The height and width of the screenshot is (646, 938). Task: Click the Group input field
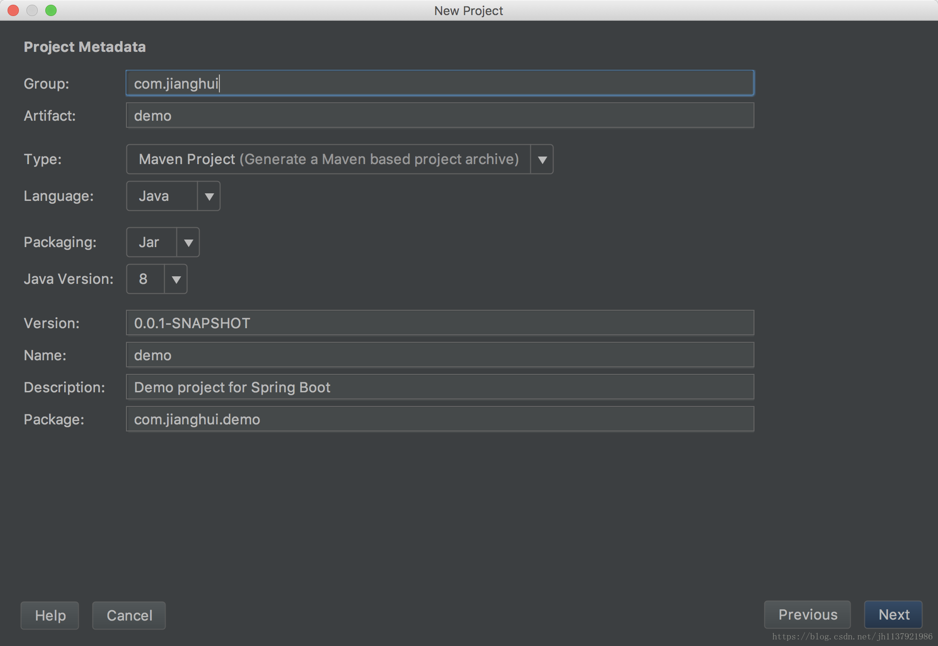(440, 83)
